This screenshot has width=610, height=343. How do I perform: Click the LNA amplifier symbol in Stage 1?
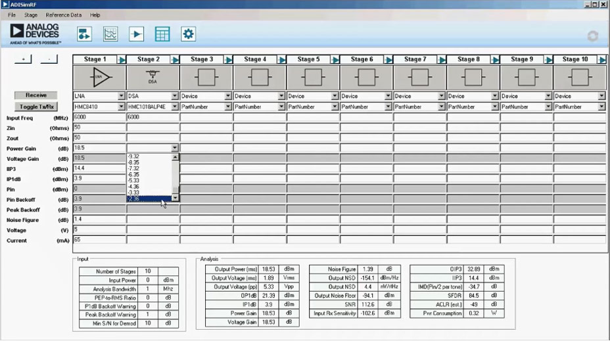[99, 78]
